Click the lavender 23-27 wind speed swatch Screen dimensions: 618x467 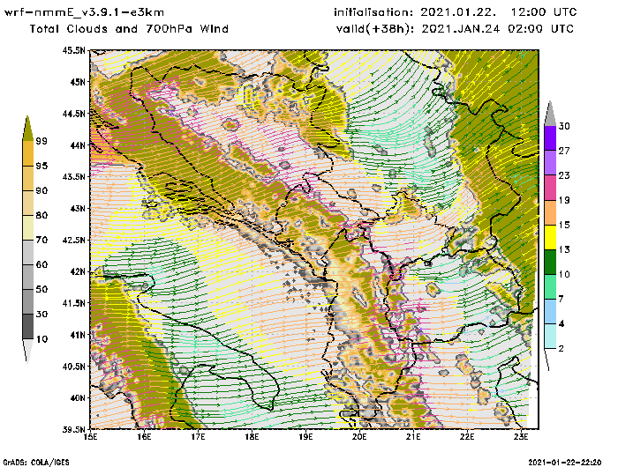(550, 163)
